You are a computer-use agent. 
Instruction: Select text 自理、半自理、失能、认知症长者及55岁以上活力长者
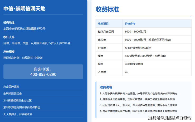[x=37, y=43]
